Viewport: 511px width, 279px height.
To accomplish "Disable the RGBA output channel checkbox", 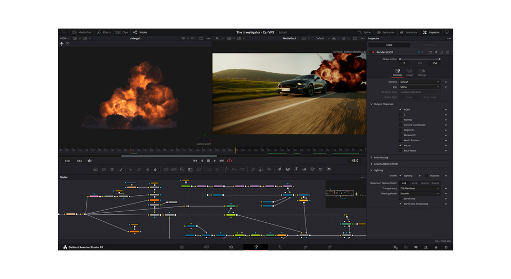I will point(401,110).
